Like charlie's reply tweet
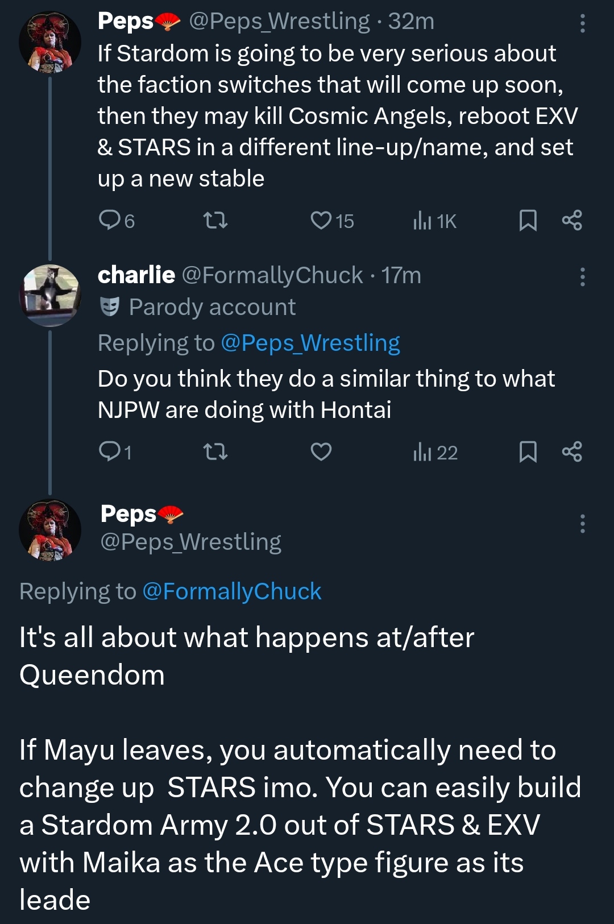The width and height of the screenshot is (614, 924). [x=321, y=452]
